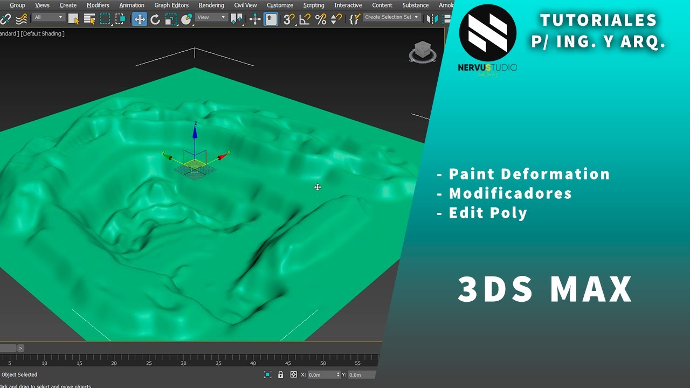The height and width of the screenshot is (388, 690).
Task: Activate the Select Object tool
Action: (73, 19)
